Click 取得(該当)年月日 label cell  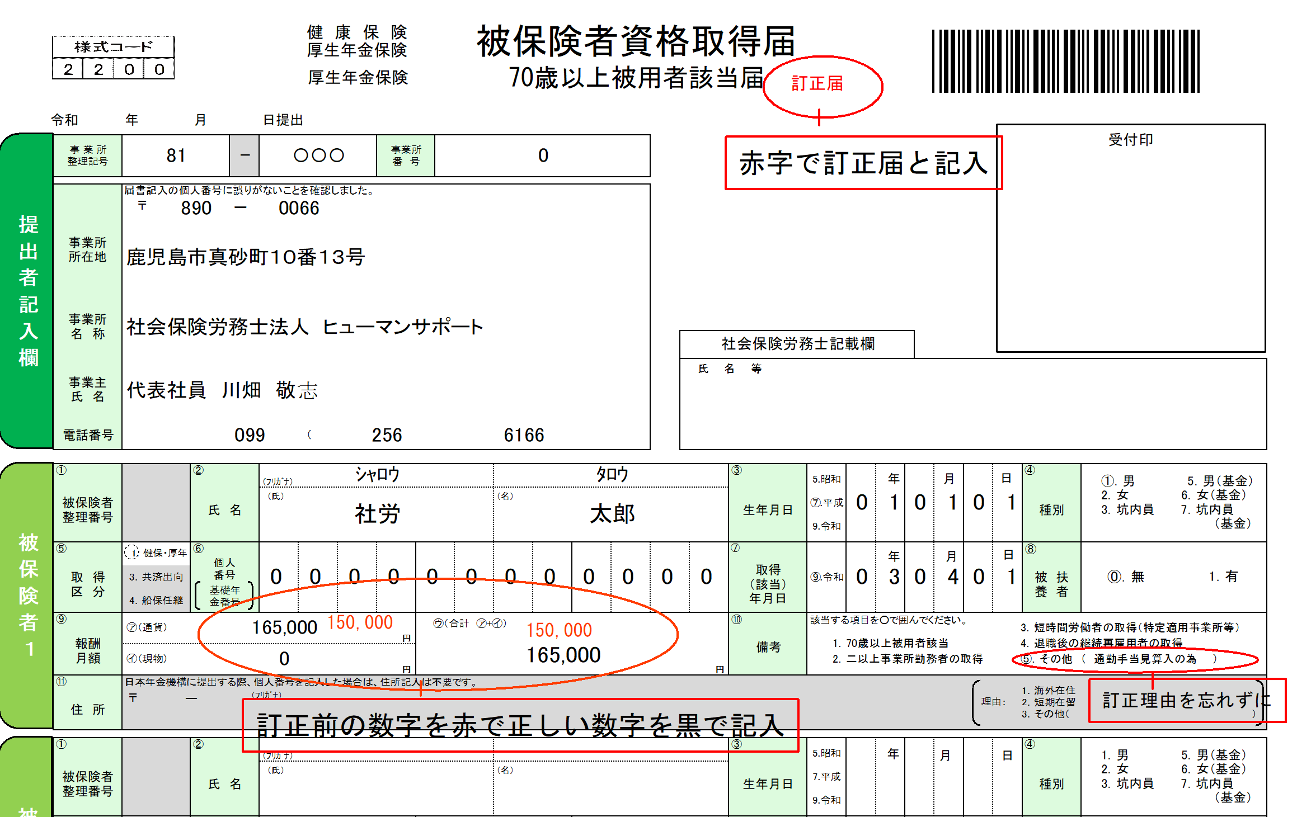[x=768, y=577]
